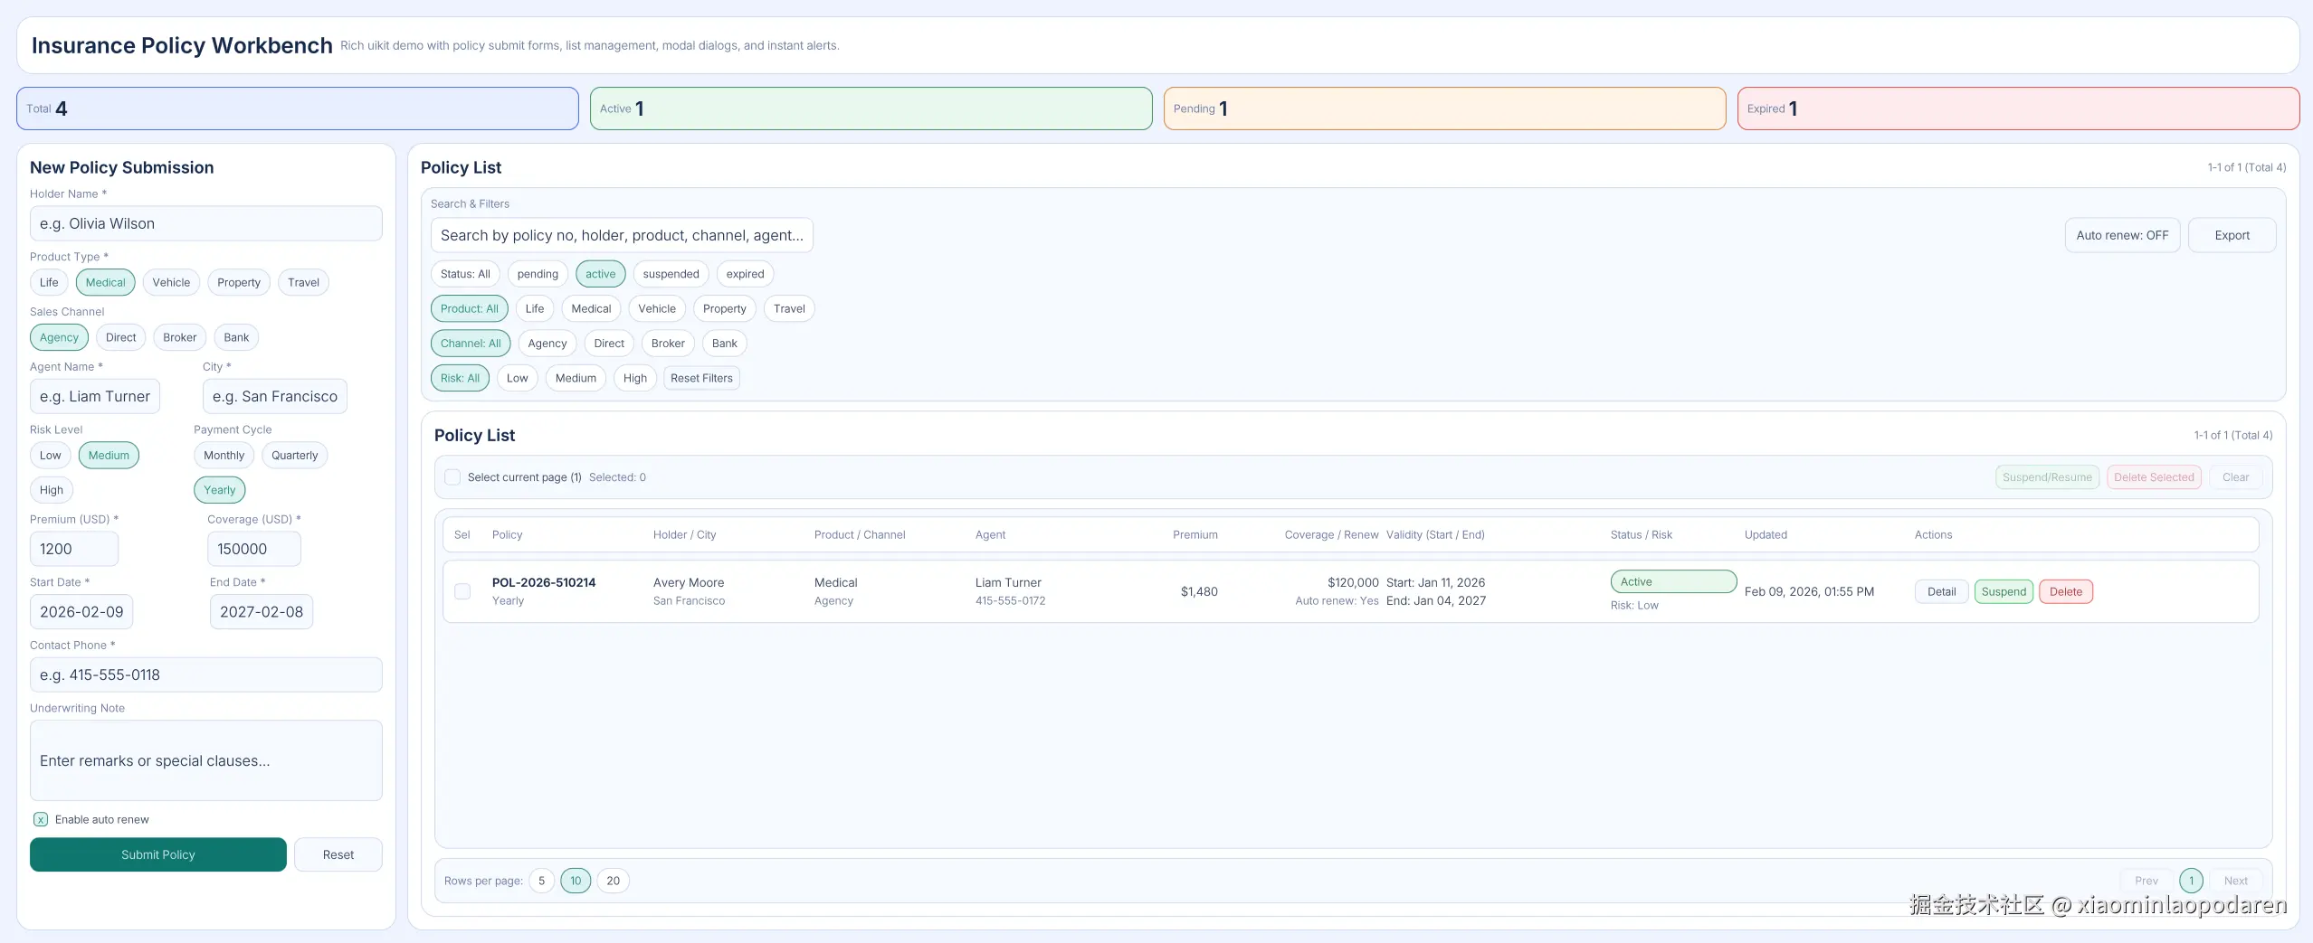
Task: Check the Select current page checkbox
Action: 452,477
